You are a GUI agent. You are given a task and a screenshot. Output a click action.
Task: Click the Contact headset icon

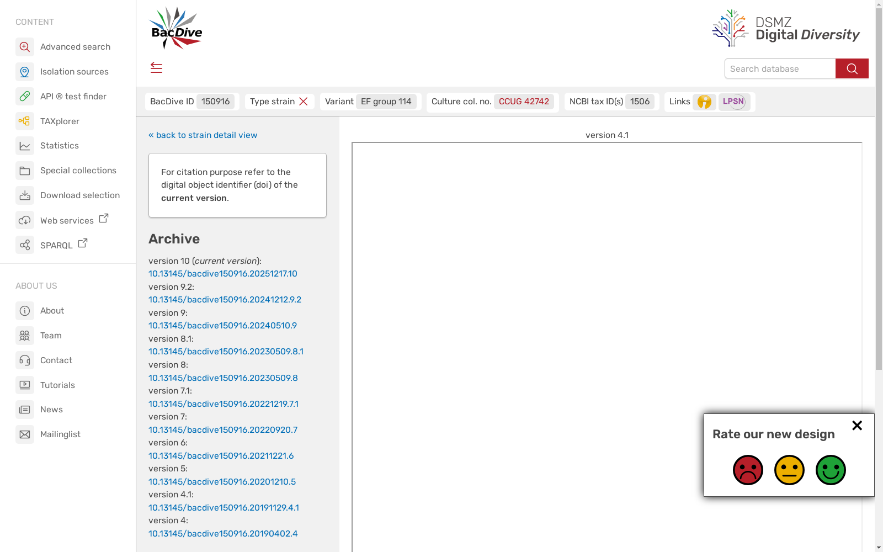[x=25, y=360]
